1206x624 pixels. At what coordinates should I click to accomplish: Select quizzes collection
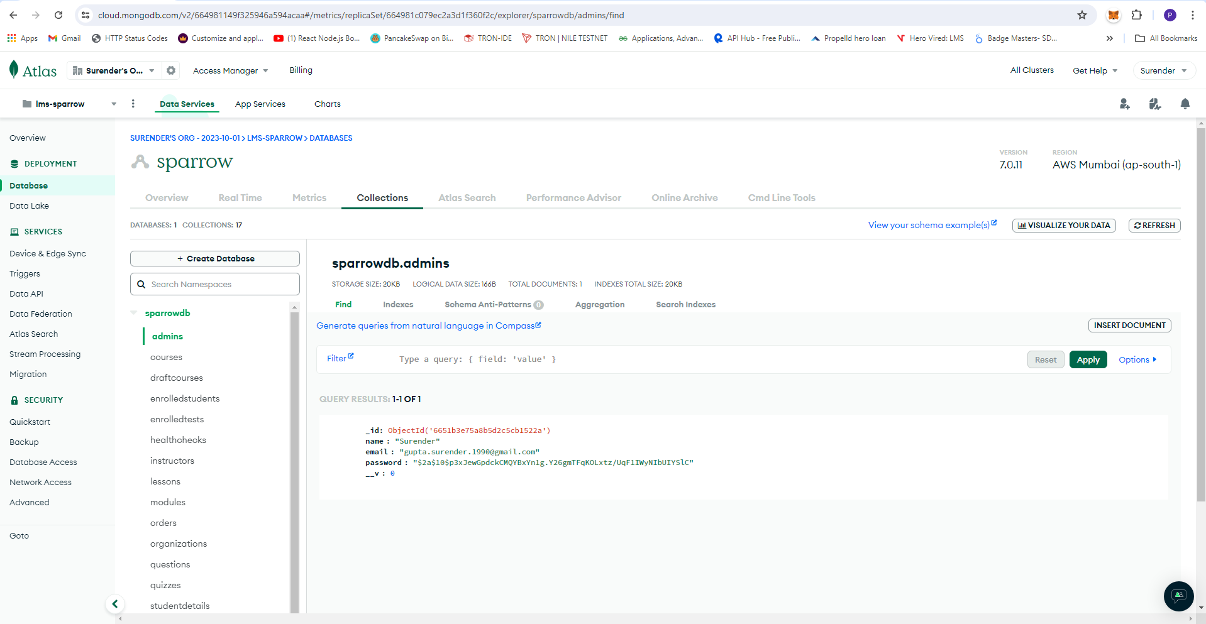tap(165, 585)
